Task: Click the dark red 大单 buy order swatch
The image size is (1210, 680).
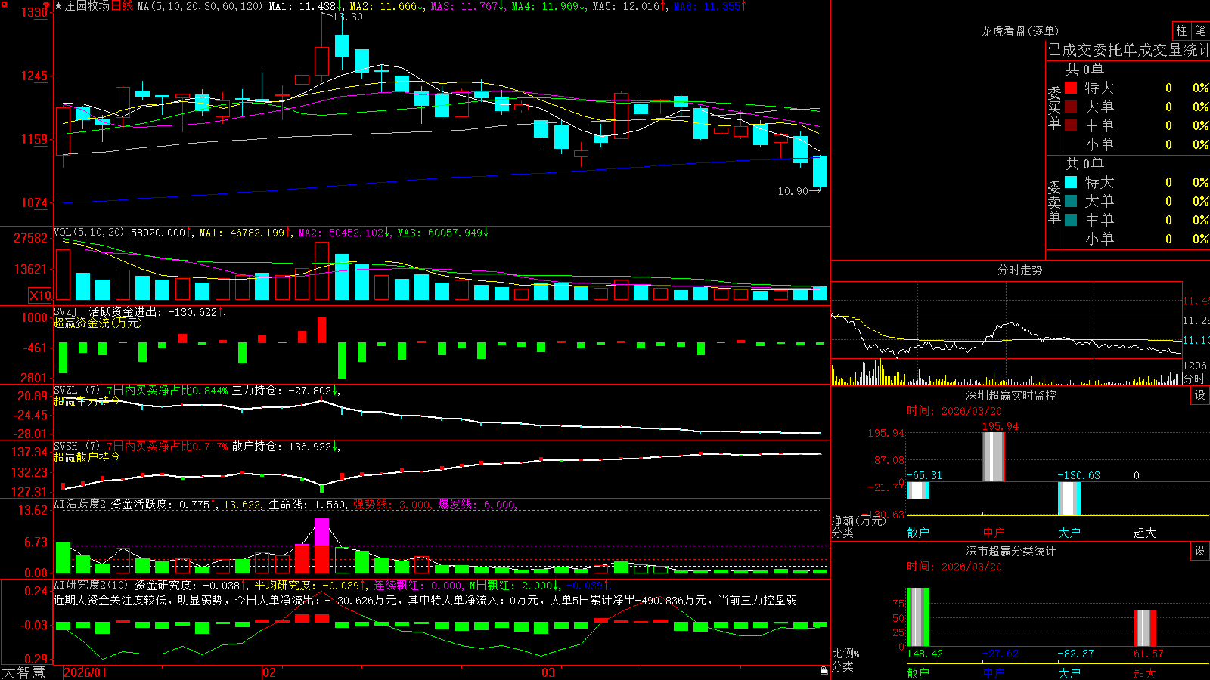Action: 1071,107
